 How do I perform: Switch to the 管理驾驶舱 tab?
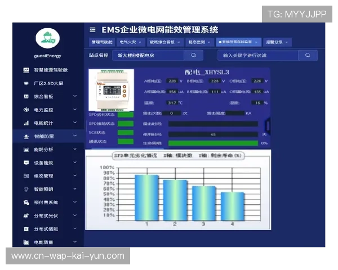102,42
